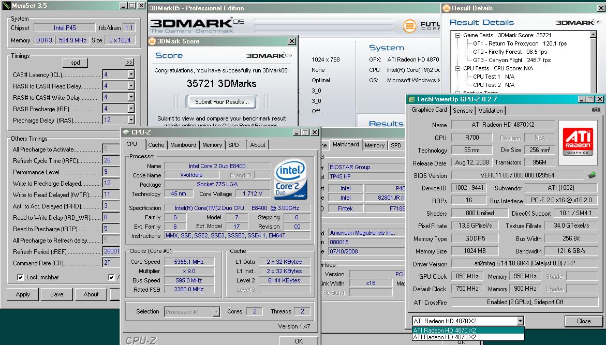Select highlighted ATI Radeon HD 4870 X2 list entry
The width and height of the screenshot is (606, 345).
coord(468,331)
